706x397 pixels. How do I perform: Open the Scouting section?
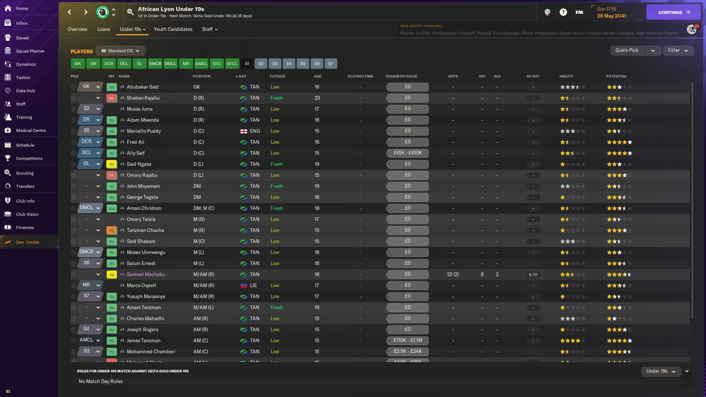[25, 173]
